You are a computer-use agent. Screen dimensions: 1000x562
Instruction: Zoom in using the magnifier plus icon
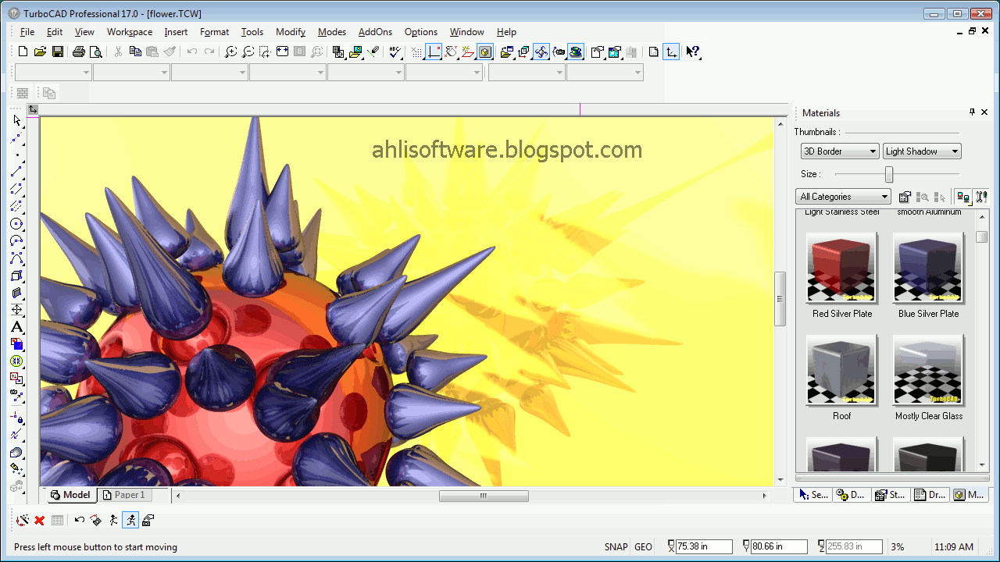pyautogui.click(x=230, y=52)
